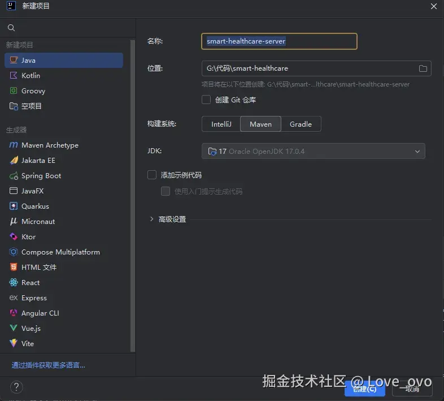Click the React atom icon
Screen dimensions: 444x401
[x=14, y=282]
